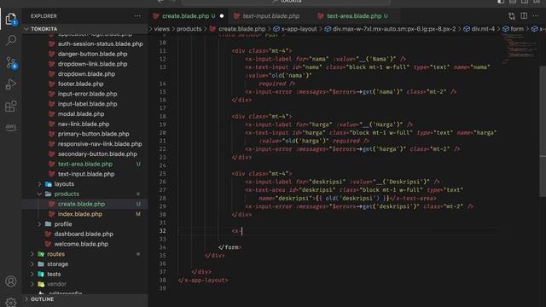Open the Manage gear icon
This screenshot has width=546, height=307.
point(11,302)
